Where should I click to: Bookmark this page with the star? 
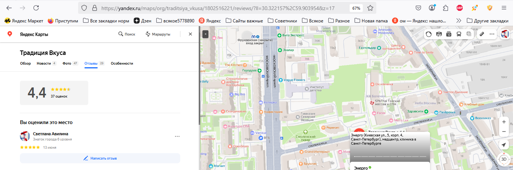tap(370, 8)
